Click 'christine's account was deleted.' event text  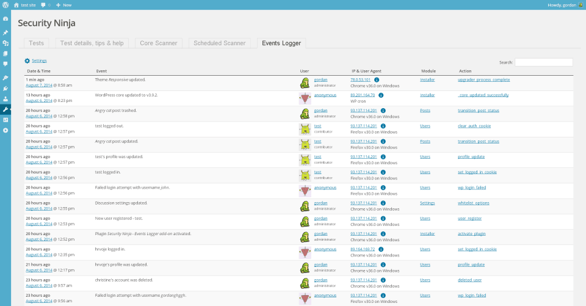click(124, 280)
